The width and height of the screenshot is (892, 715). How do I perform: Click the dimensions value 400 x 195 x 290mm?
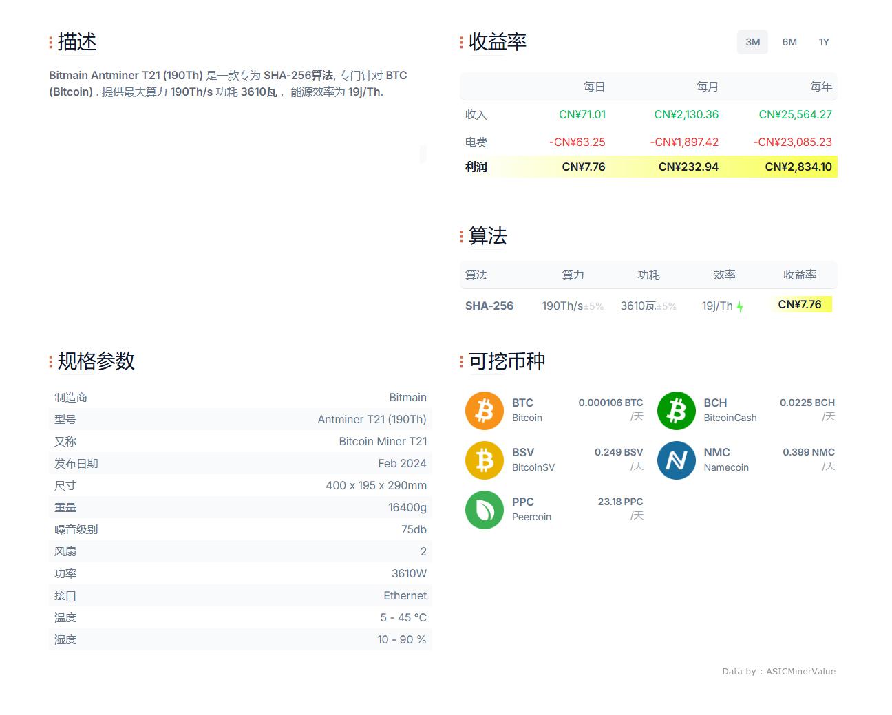tap(376, 485)
